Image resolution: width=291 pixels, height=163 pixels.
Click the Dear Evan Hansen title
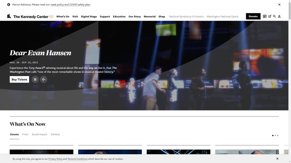click(x=40, y=53)
